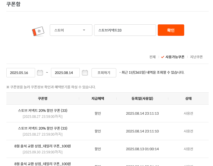Switch to the 지난쿠폰 filter
213x166 pixels.
[196, 57]
